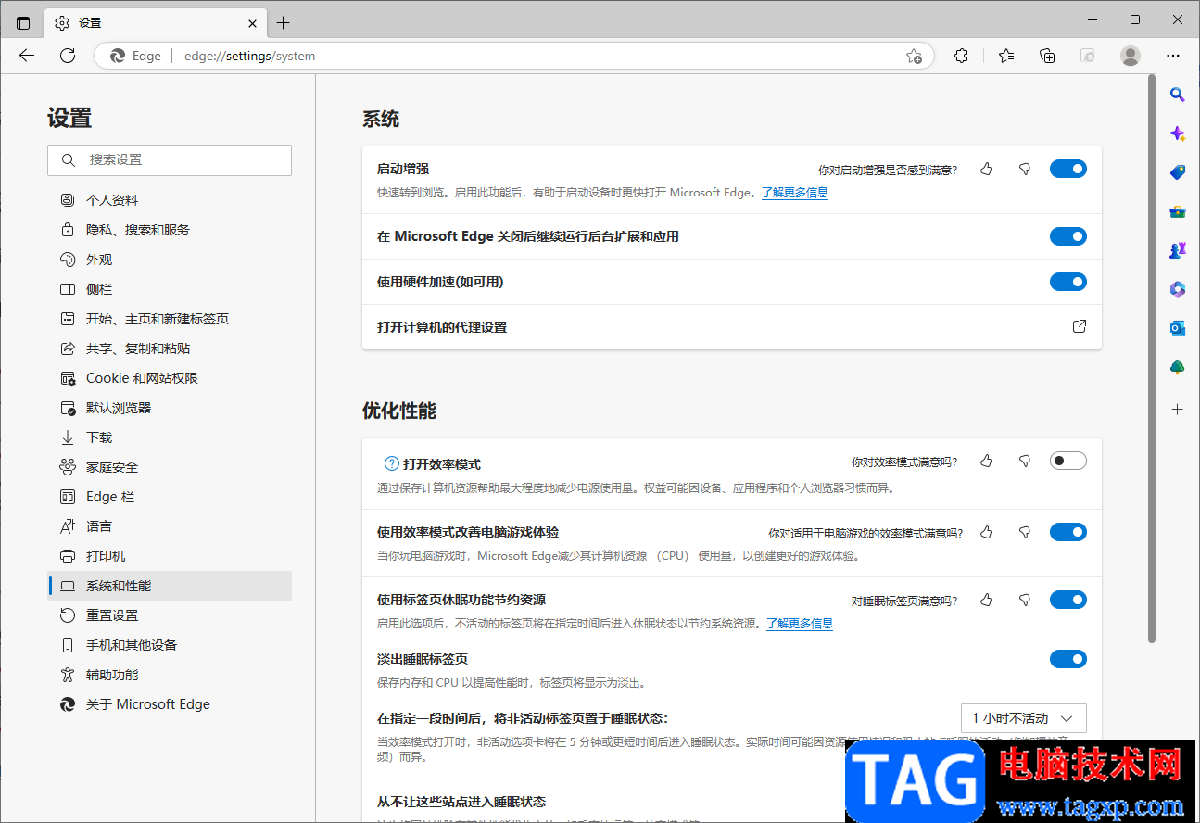1200x823 pixels.
Task: Give thumbs down for 启动增强
Action: [x=1025, y=169]
